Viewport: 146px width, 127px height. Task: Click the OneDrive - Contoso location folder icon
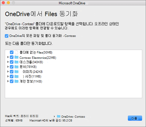click(x=59, y=116)
